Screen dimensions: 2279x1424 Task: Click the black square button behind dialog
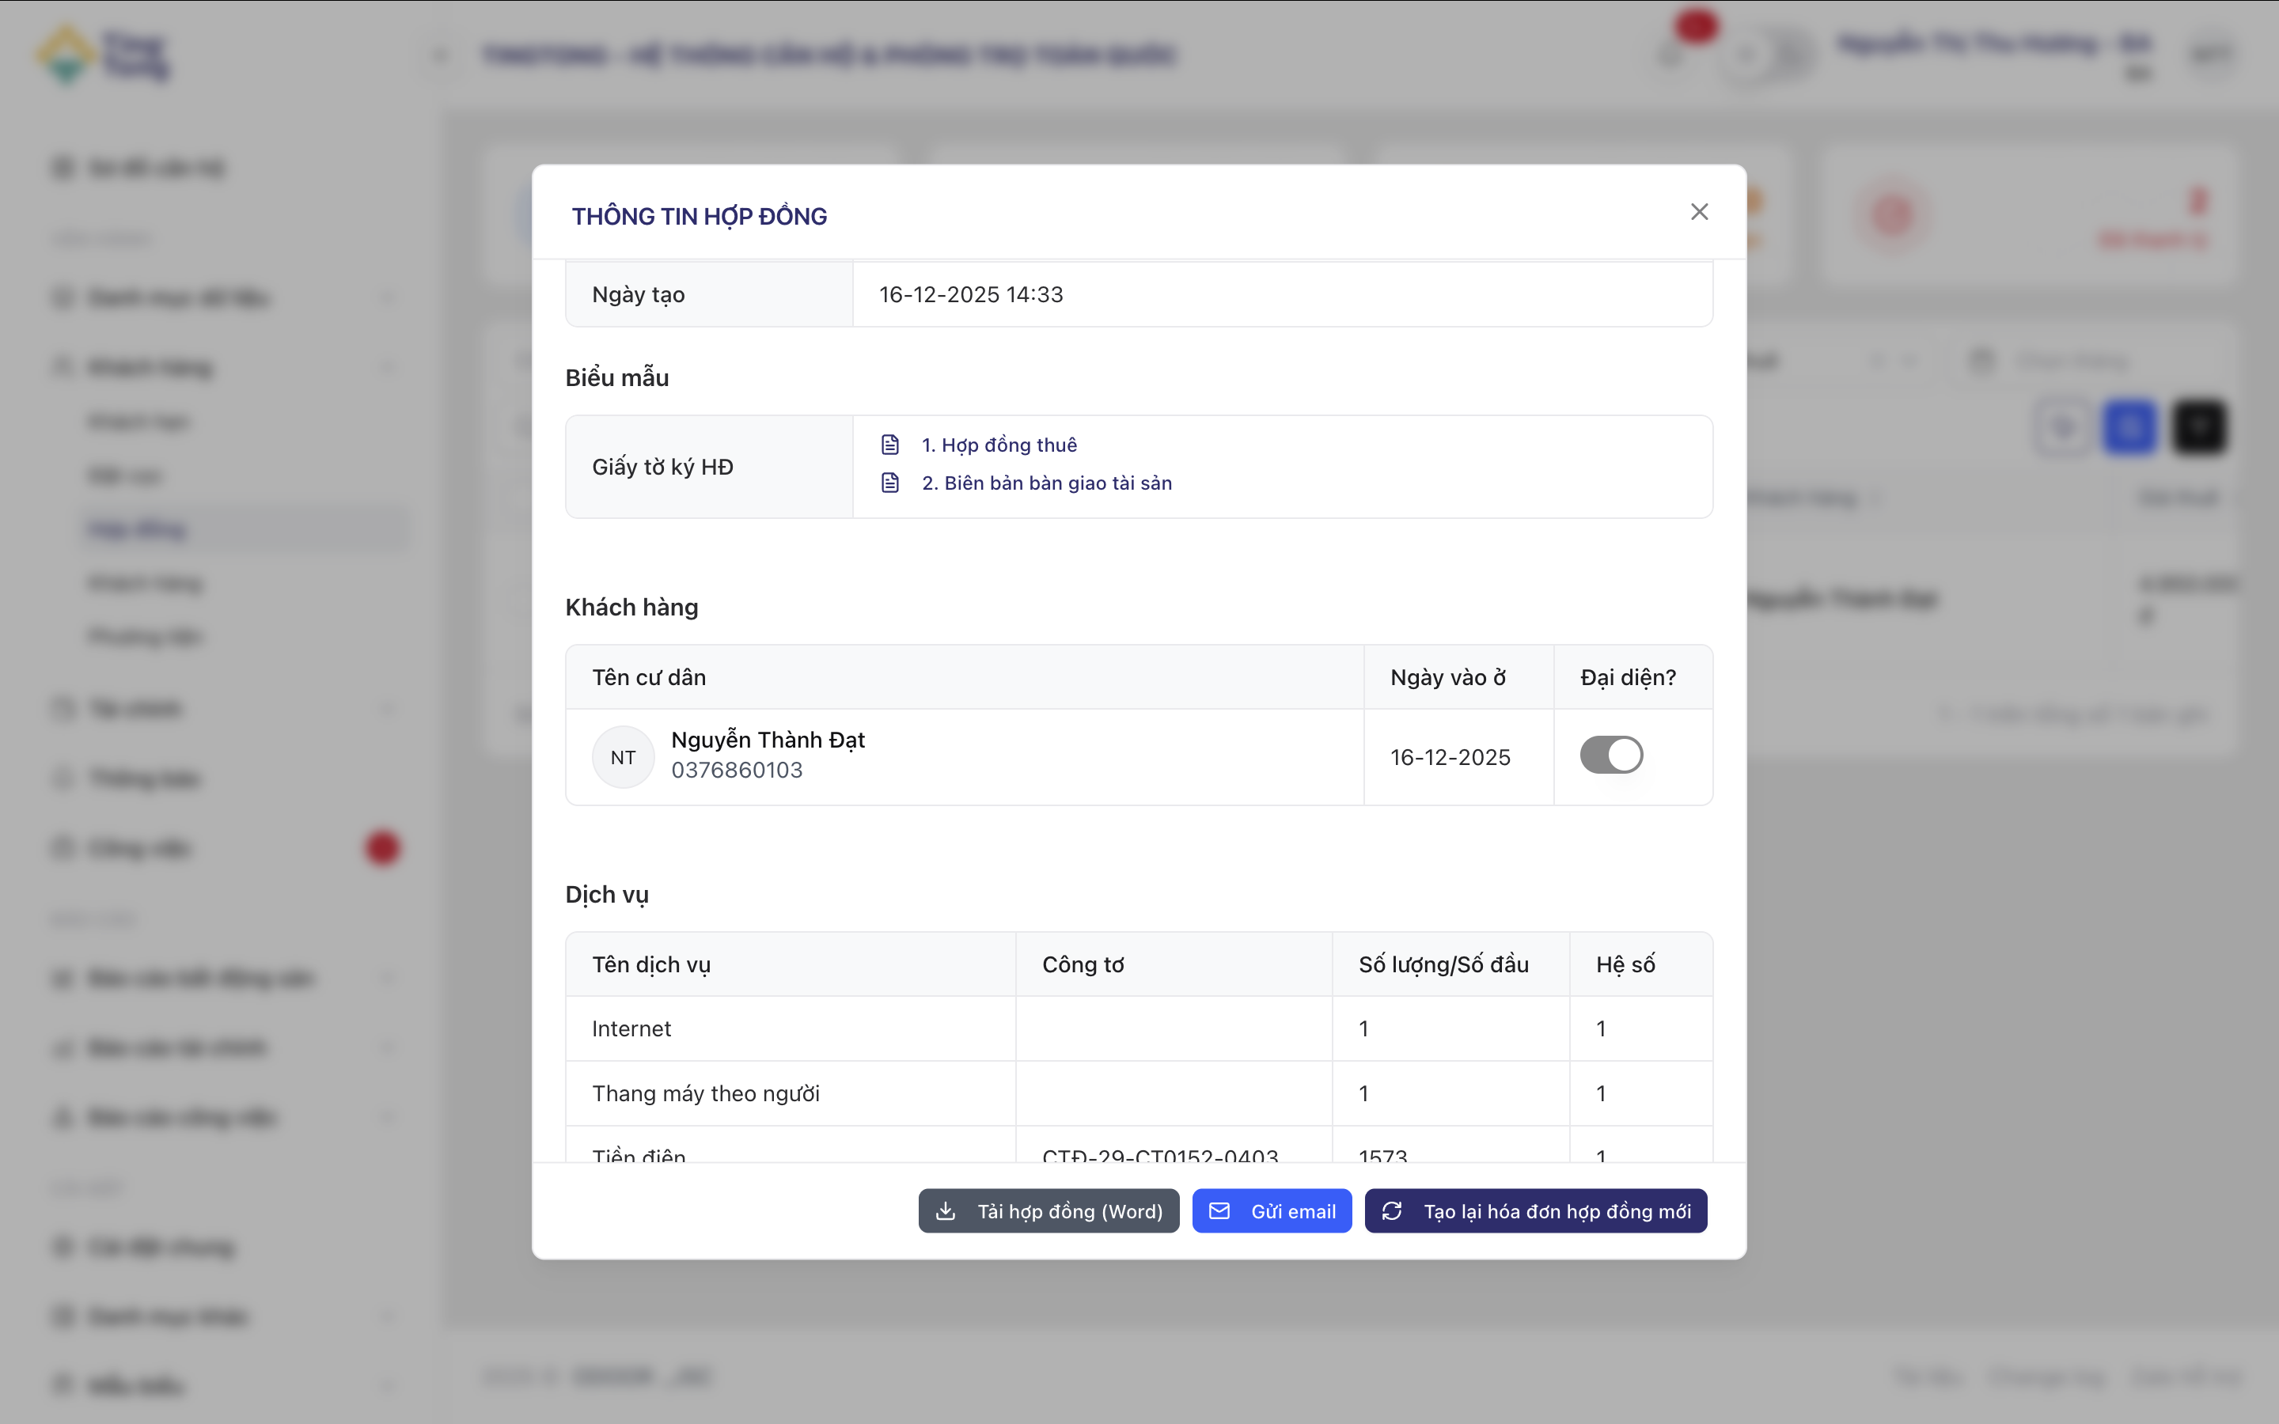pos(2199,427)
